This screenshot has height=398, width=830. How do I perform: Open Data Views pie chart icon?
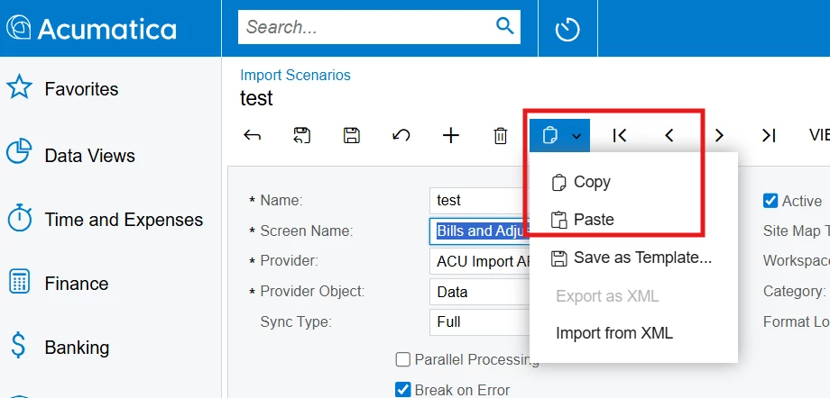[x=20, y=151]
